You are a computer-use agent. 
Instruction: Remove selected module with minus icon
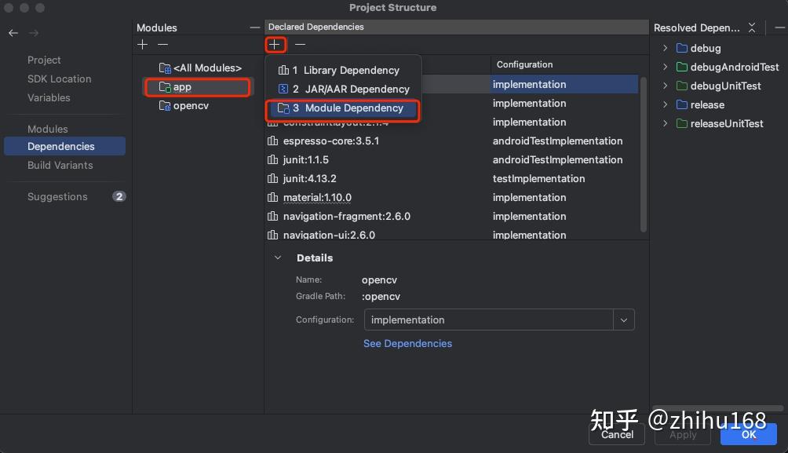[x=162, y=45]
